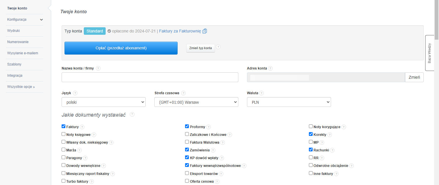Screen dimensions: 439x185
Task: Open Numerowanie in the sidebar menu
Action: coord(18,42)
